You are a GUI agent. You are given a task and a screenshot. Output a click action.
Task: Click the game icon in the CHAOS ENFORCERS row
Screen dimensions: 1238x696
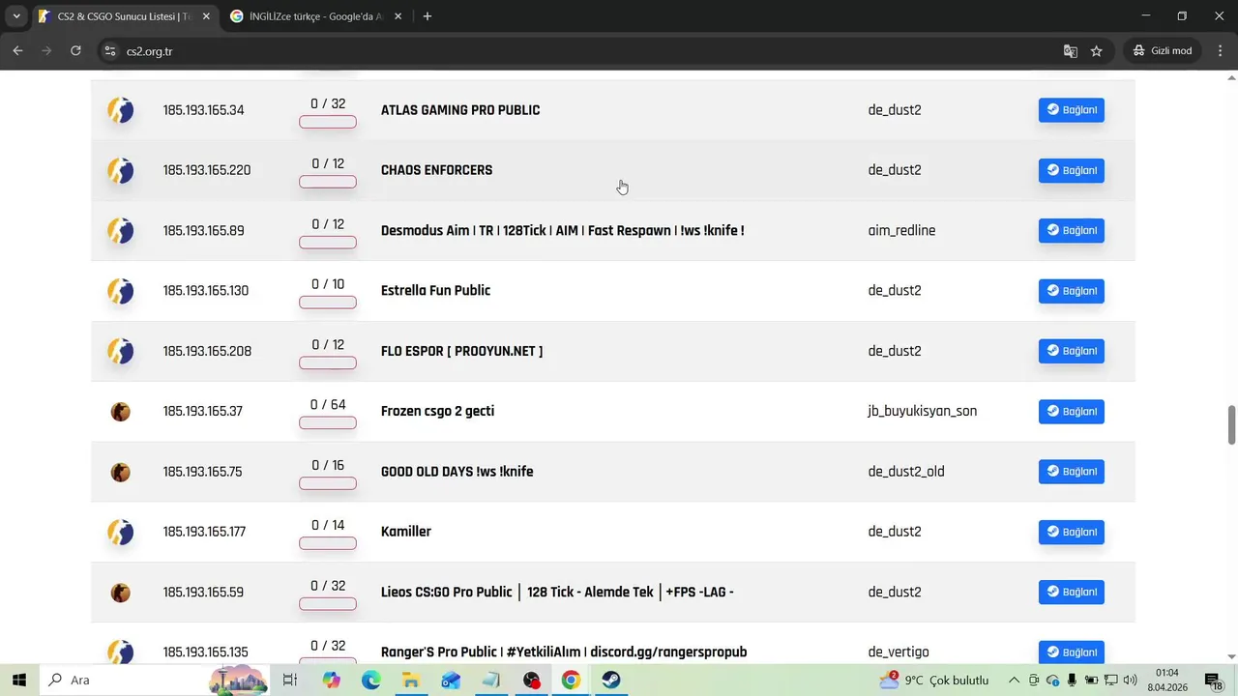(120, 170)
